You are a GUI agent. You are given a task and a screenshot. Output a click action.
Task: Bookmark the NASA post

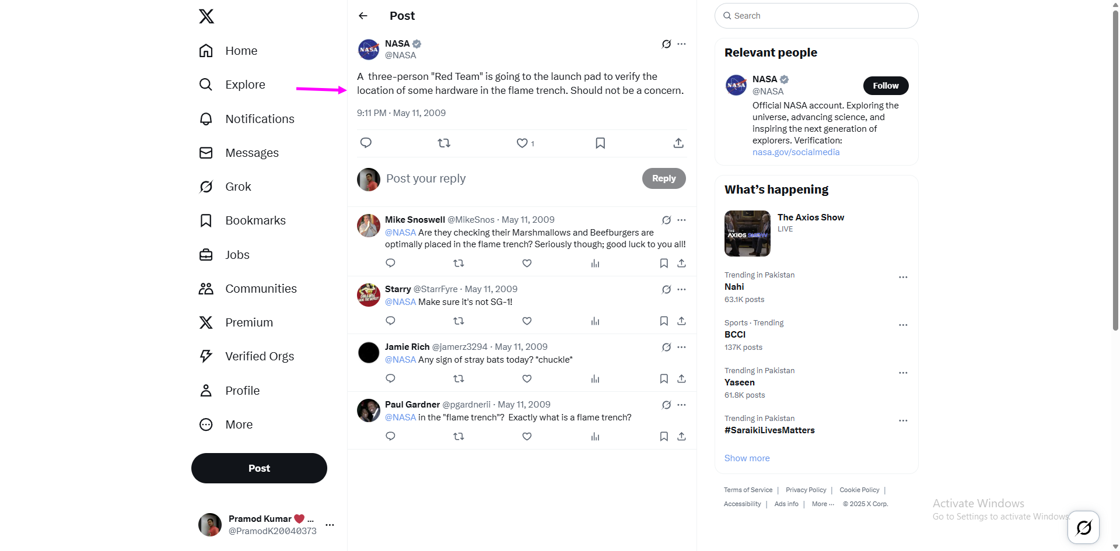600,143
